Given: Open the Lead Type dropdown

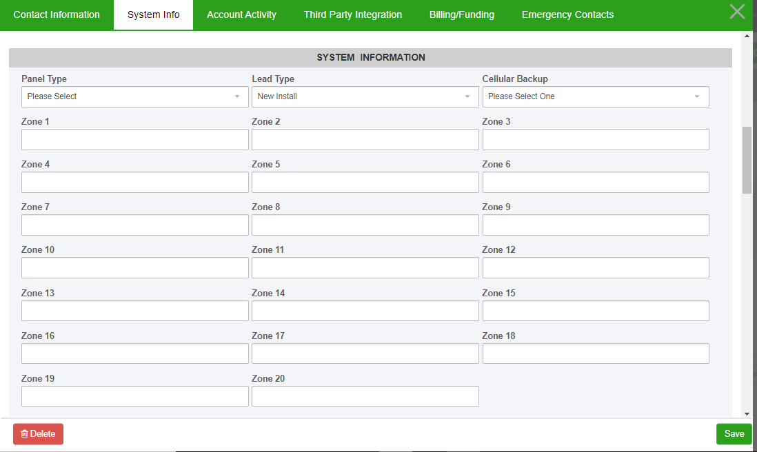Looking at the screenshot, I should click(365, 96).
